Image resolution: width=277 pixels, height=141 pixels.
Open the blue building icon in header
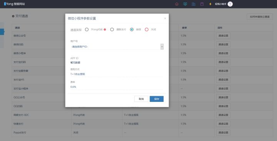[x=194, y=4]
